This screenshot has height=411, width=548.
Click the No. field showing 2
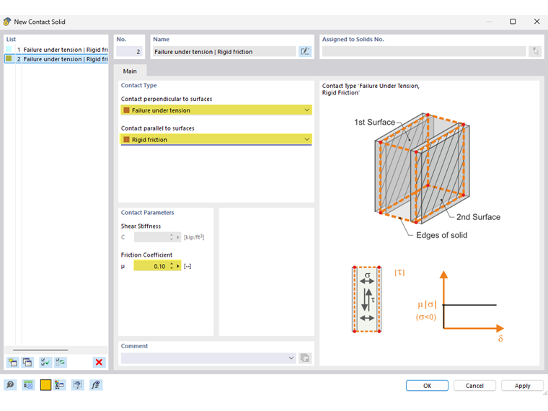pyautogui.click(x=129, y=52)
